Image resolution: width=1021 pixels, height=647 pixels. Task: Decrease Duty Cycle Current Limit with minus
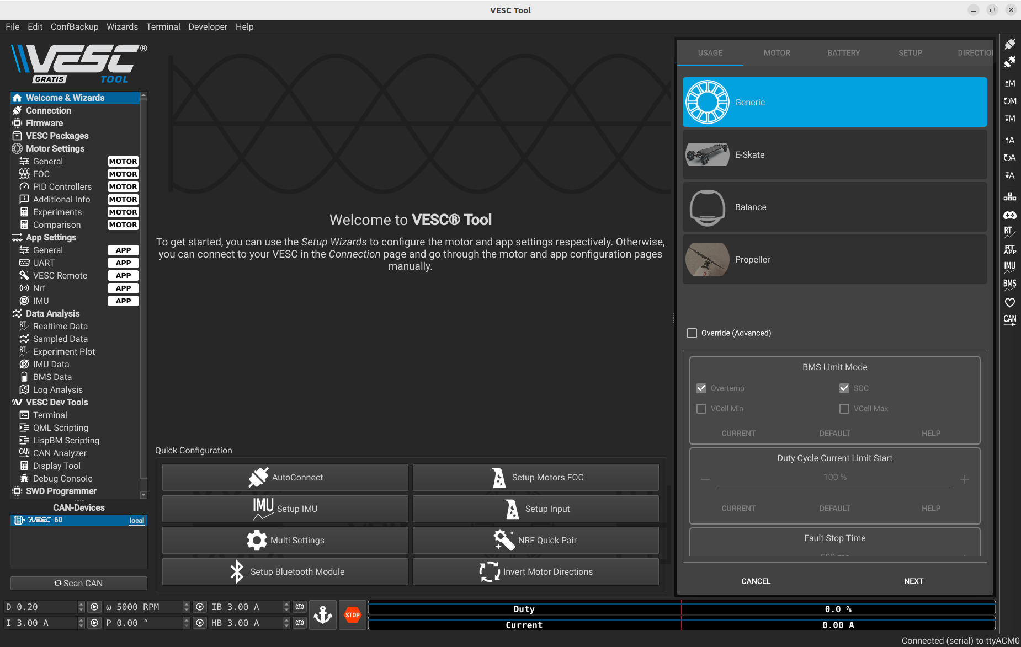[705, 479]
